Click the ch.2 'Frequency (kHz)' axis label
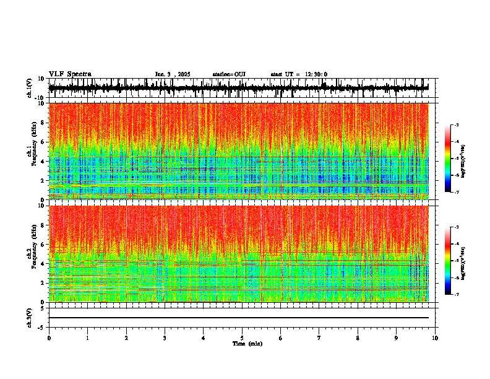Viewport: 490px width, 379px height. pyautogui.click(x=34, y=246)
